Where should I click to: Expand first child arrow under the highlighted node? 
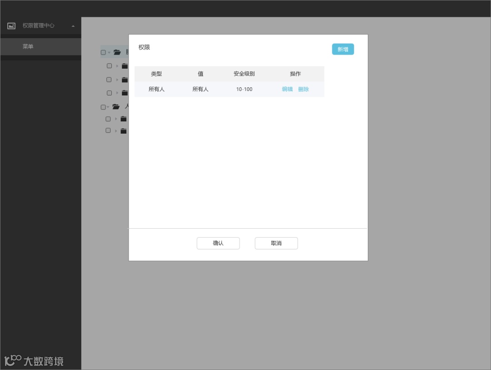[x=117, y=66]
